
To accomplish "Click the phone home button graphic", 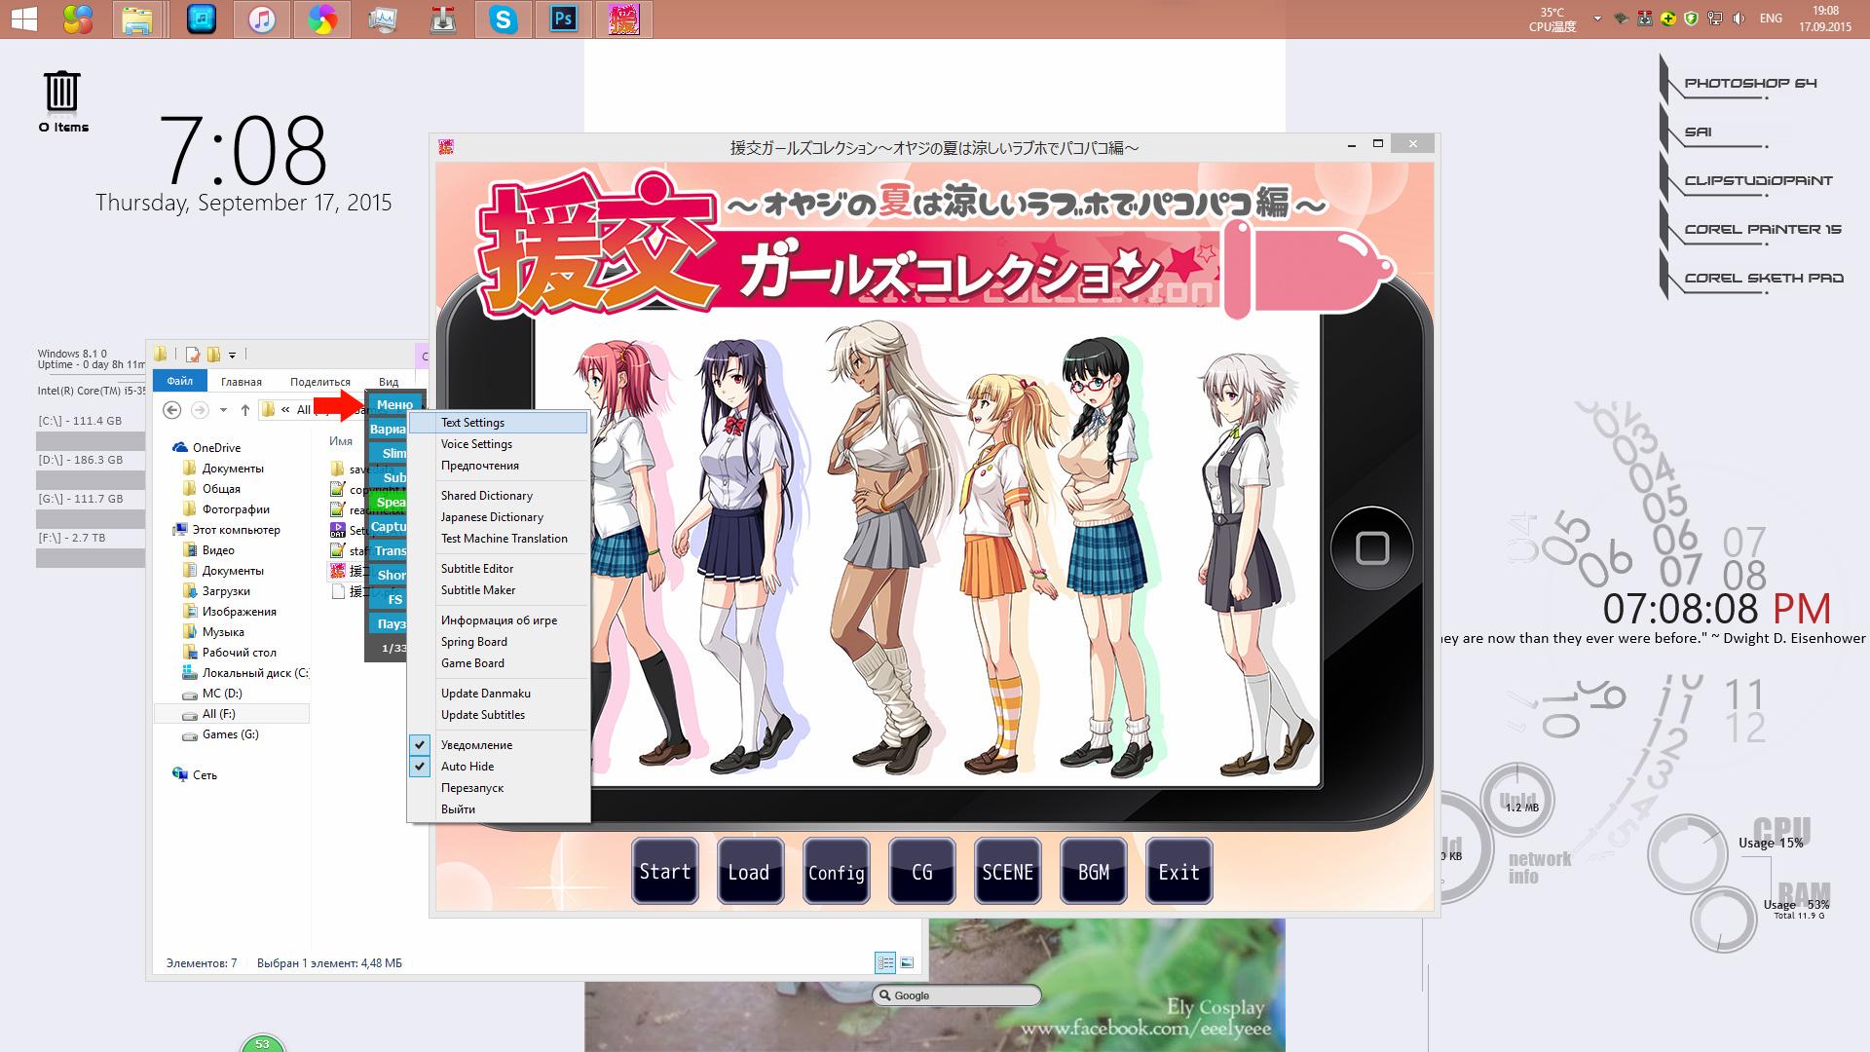I will point(1372,547).
